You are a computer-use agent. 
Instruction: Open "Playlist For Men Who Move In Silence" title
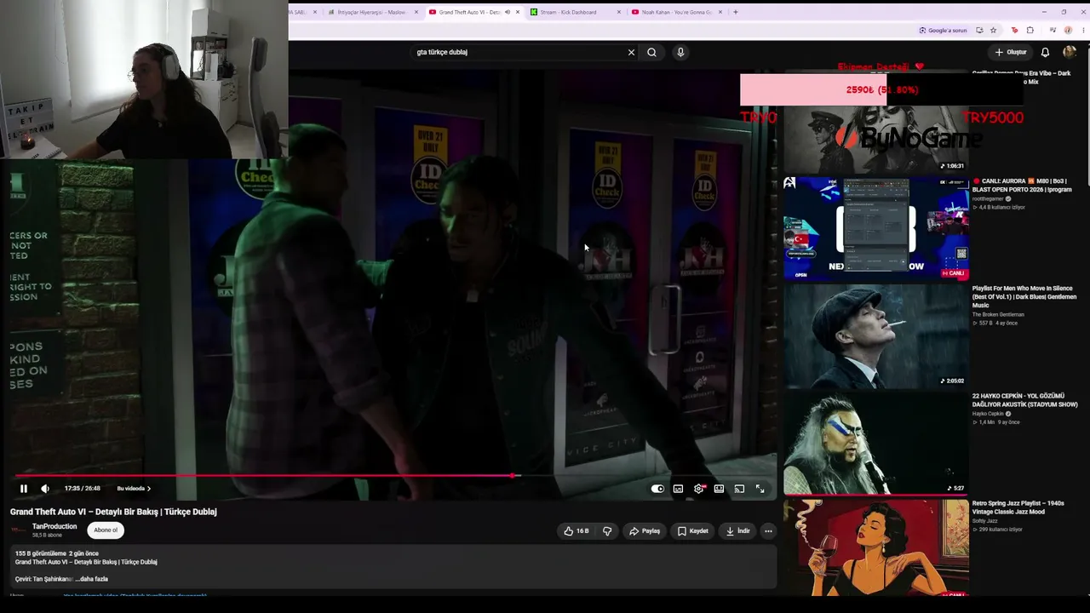click(1024, 296)
